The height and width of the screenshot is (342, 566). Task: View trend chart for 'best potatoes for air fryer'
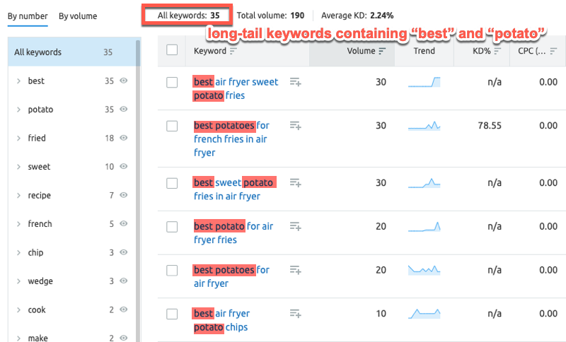pyautogui.click(x=424, y=270)
